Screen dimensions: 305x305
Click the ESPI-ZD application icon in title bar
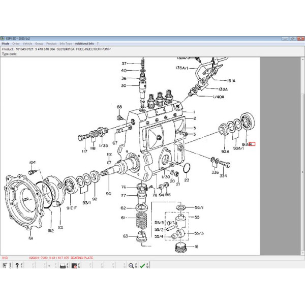click(x=3, y=39)
